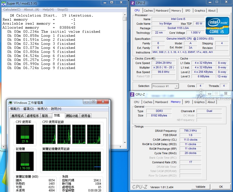Viewport: 233px width, 192px height.
Task: Click the Super PI vertical scrollbar thumb
Action: click(125, 19)
